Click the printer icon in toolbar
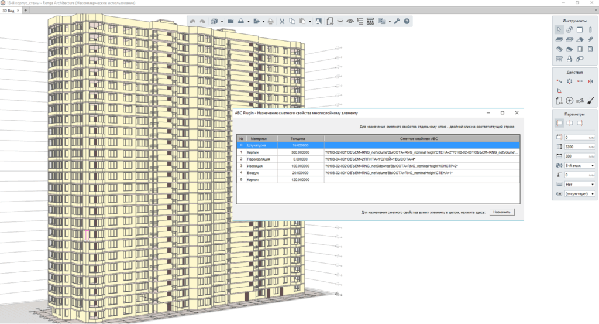Viewport: 599px width, 324px height. point(270,21)
